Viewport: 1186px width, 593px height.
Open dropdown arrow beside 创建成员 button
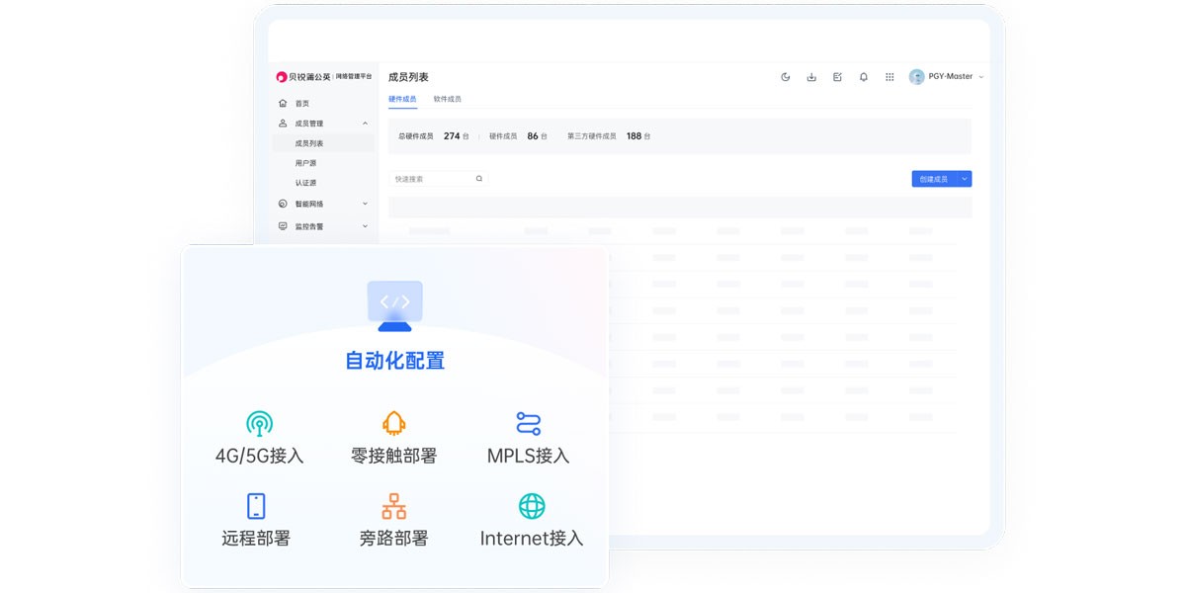(x=965, y=179)
